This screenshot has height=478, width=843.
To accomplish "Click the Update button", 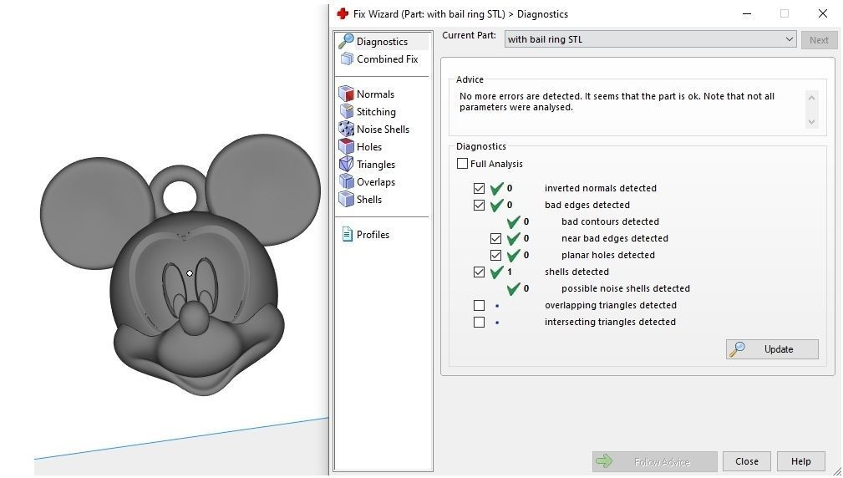I will pos(772,349).
